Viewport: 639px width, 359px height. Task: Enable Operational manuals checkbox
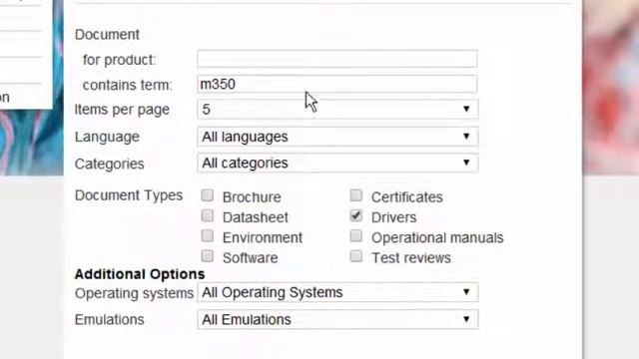[355, 236]
